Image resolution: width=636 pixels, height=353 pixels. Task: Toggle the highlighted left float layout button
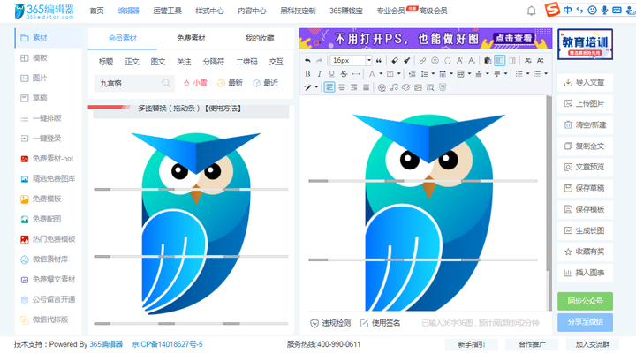point(500,61)
